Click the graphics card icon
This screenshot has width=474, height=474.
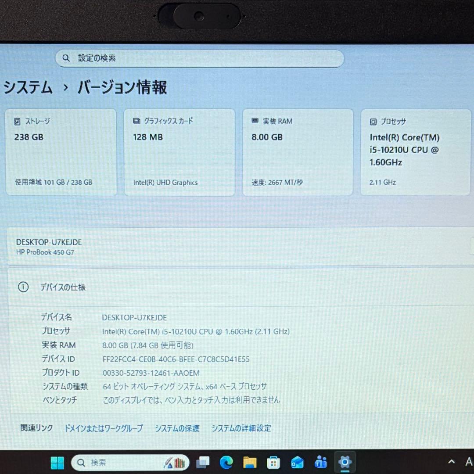(136, 121)
